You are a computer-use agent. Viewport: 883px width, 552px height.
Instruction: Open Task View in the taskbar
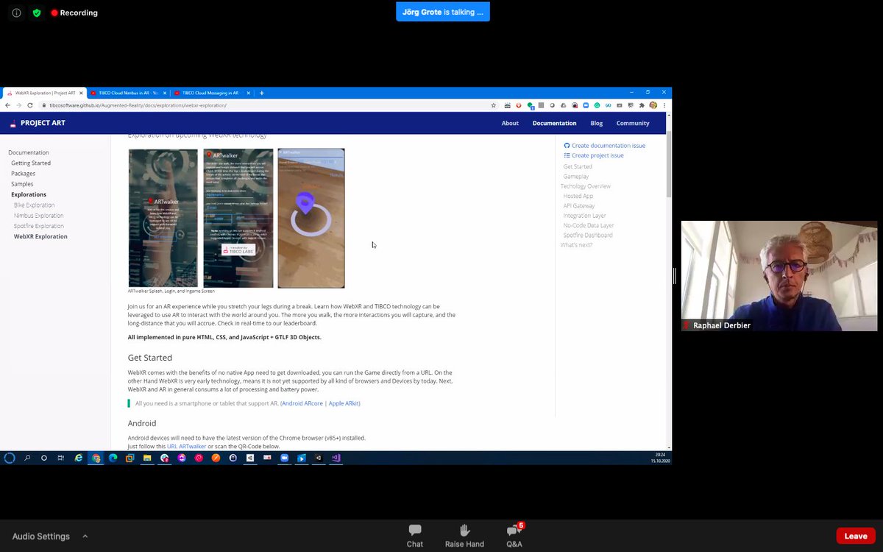click(x=62, y=458)
